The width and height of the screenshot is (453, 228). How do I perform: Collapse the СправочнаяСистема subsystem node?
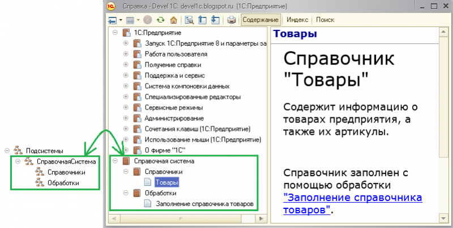(18, 161)
